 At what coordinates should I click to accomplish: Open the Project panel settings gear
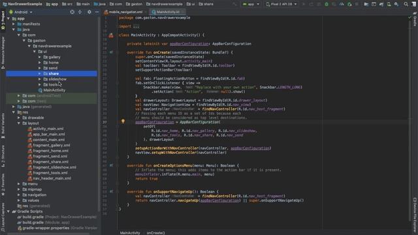pos(89,12)
